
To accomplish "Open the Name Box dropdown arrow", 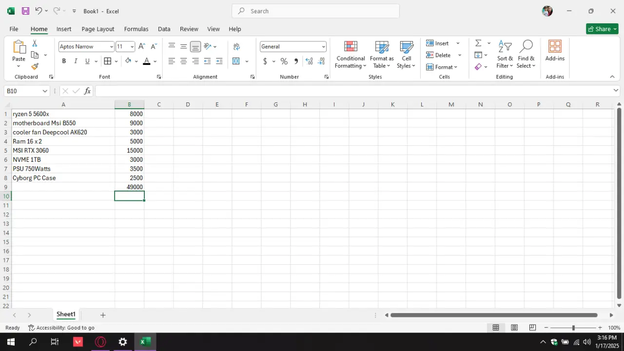I will [x=45, y=91].
